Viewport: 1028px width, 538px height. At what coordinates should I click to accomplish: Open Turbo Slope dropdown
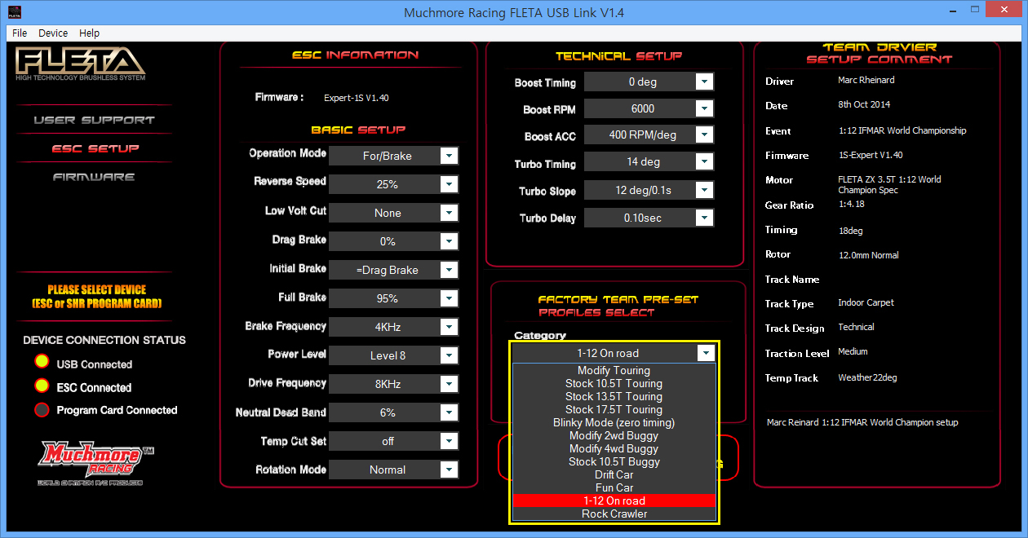[x=704, y=190]
